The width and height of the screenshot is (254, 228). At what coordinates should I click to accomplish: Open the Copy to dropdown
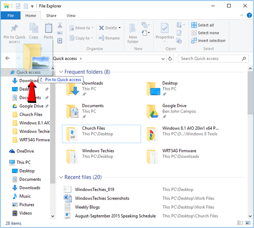point(81,38)
